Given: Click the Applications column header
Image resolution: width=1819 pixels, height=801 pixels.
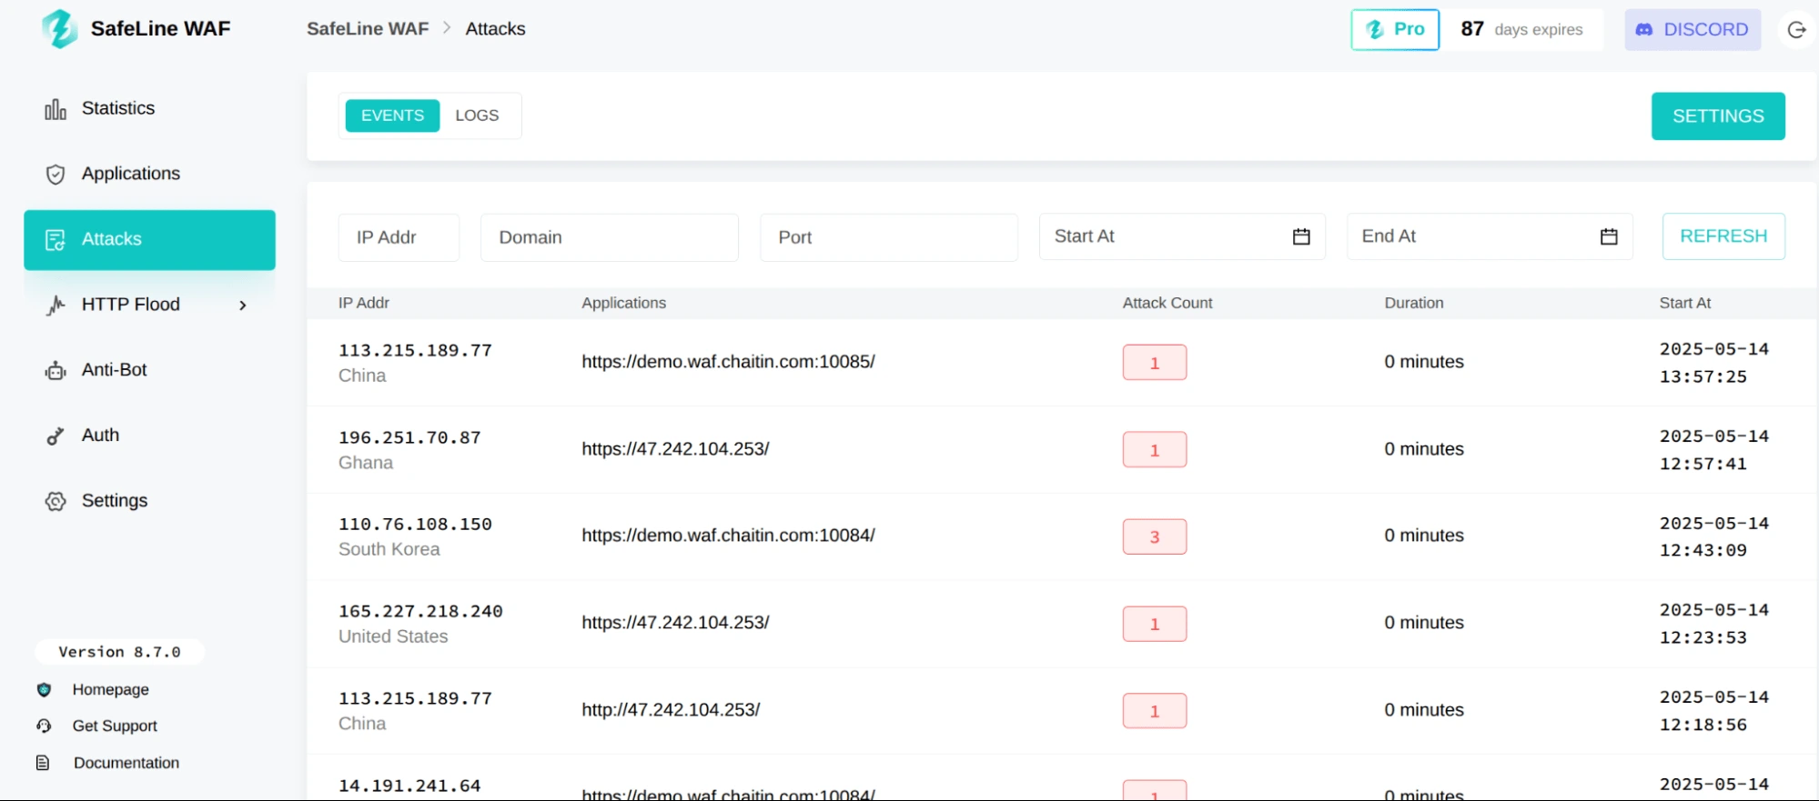Looking at the screenshot, I should tap(623, 303).
